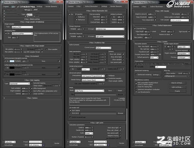194x148 pixels.
Task: Switch to Common tab in right window
Action: pyautogui.click(x=136, y=7)
